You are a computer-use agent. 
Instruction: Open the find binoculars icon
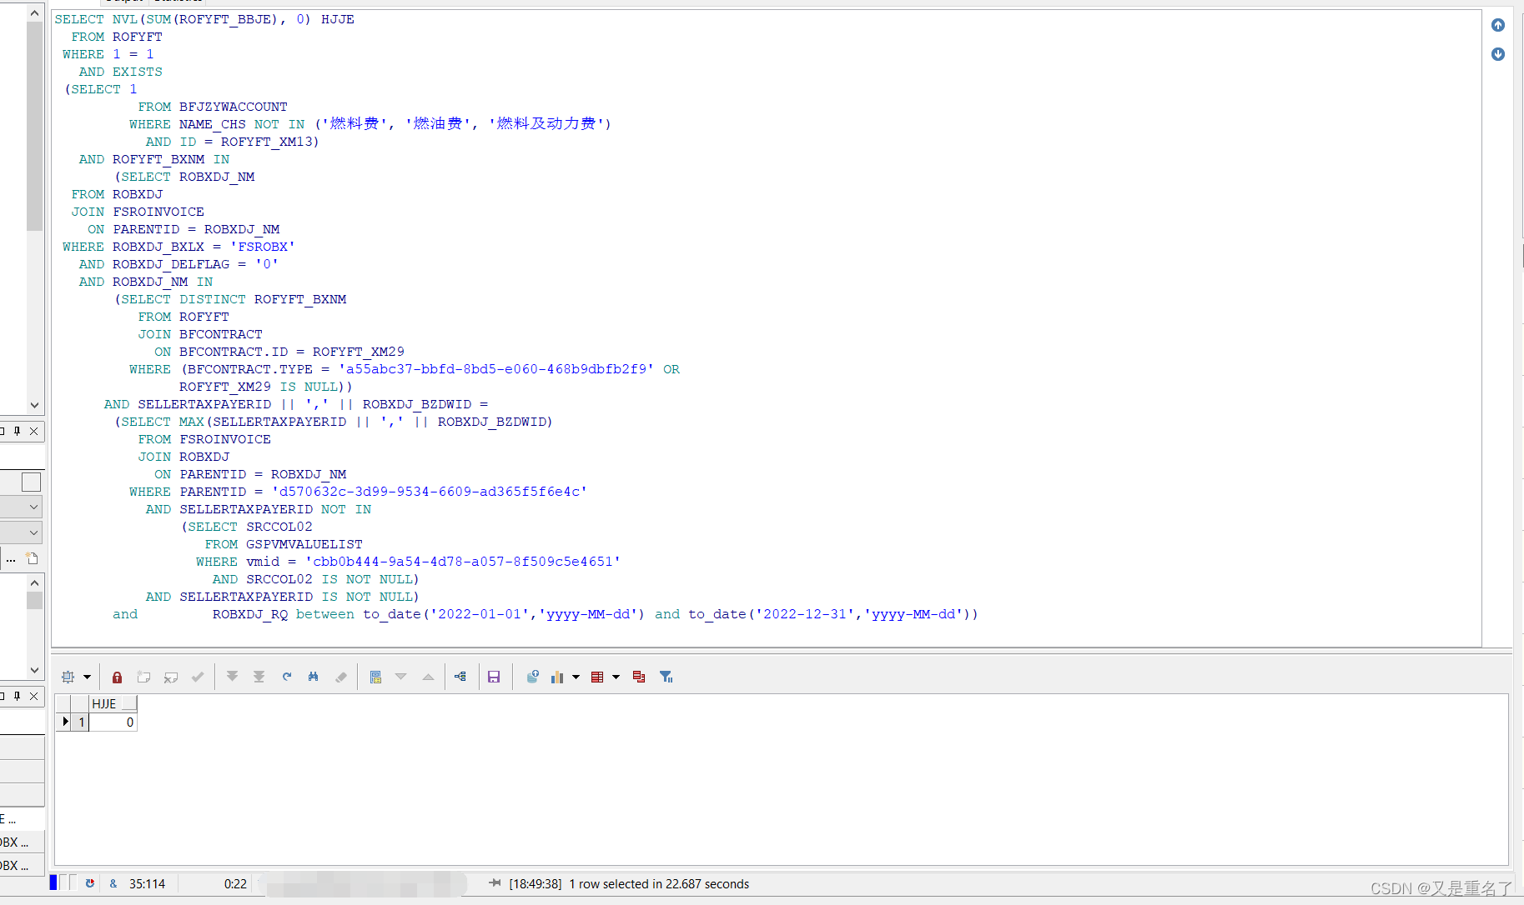click(x=313, y=677)
